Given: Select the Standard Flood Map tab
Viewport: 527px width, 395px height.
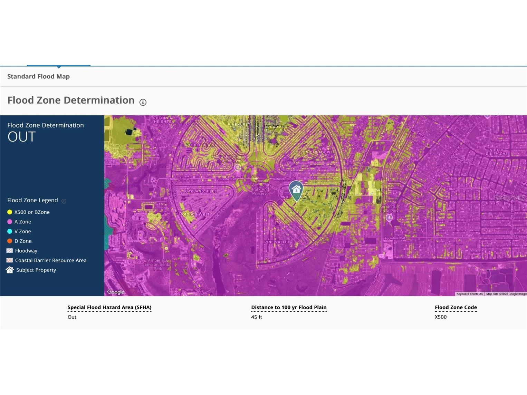Looking at the screenshot, I should (39, 76).
